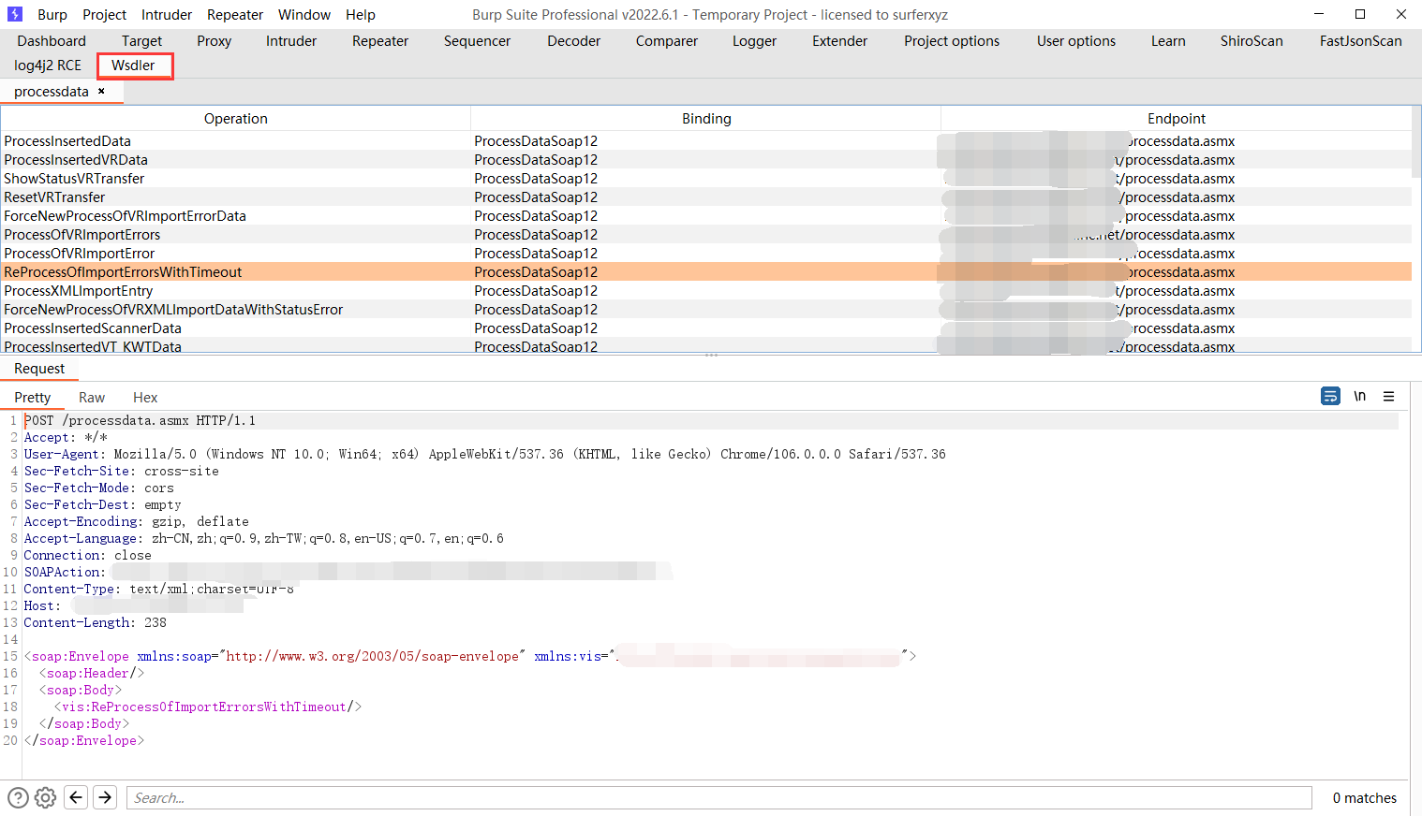The image size is (1422, 816).
Task: Switch to the Repeater tool tab
Action: pyautogui.click(x=380, y=40)
